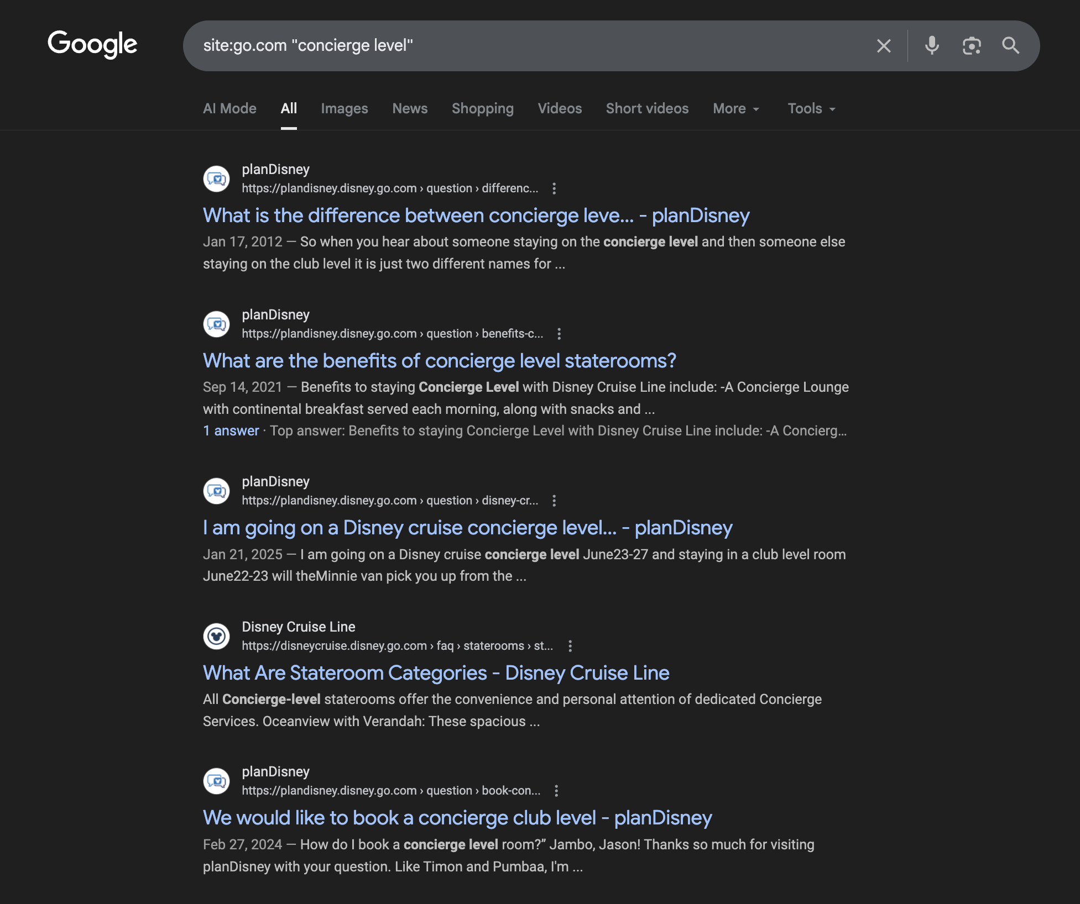Open three-dot menu for benefits-c result

point(559,334)
